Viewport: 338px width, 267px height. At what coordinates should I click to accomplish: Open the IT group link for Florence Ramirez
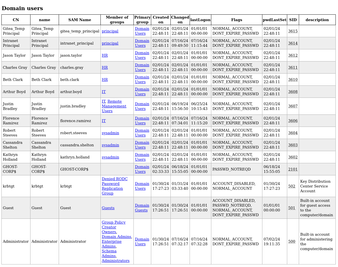click(x=104, y=121)
